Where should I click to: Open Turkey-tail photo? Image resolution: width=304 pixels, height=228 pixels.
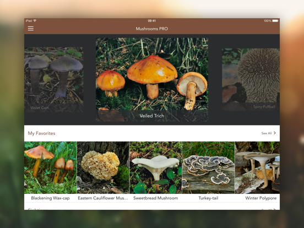(208, 167)
